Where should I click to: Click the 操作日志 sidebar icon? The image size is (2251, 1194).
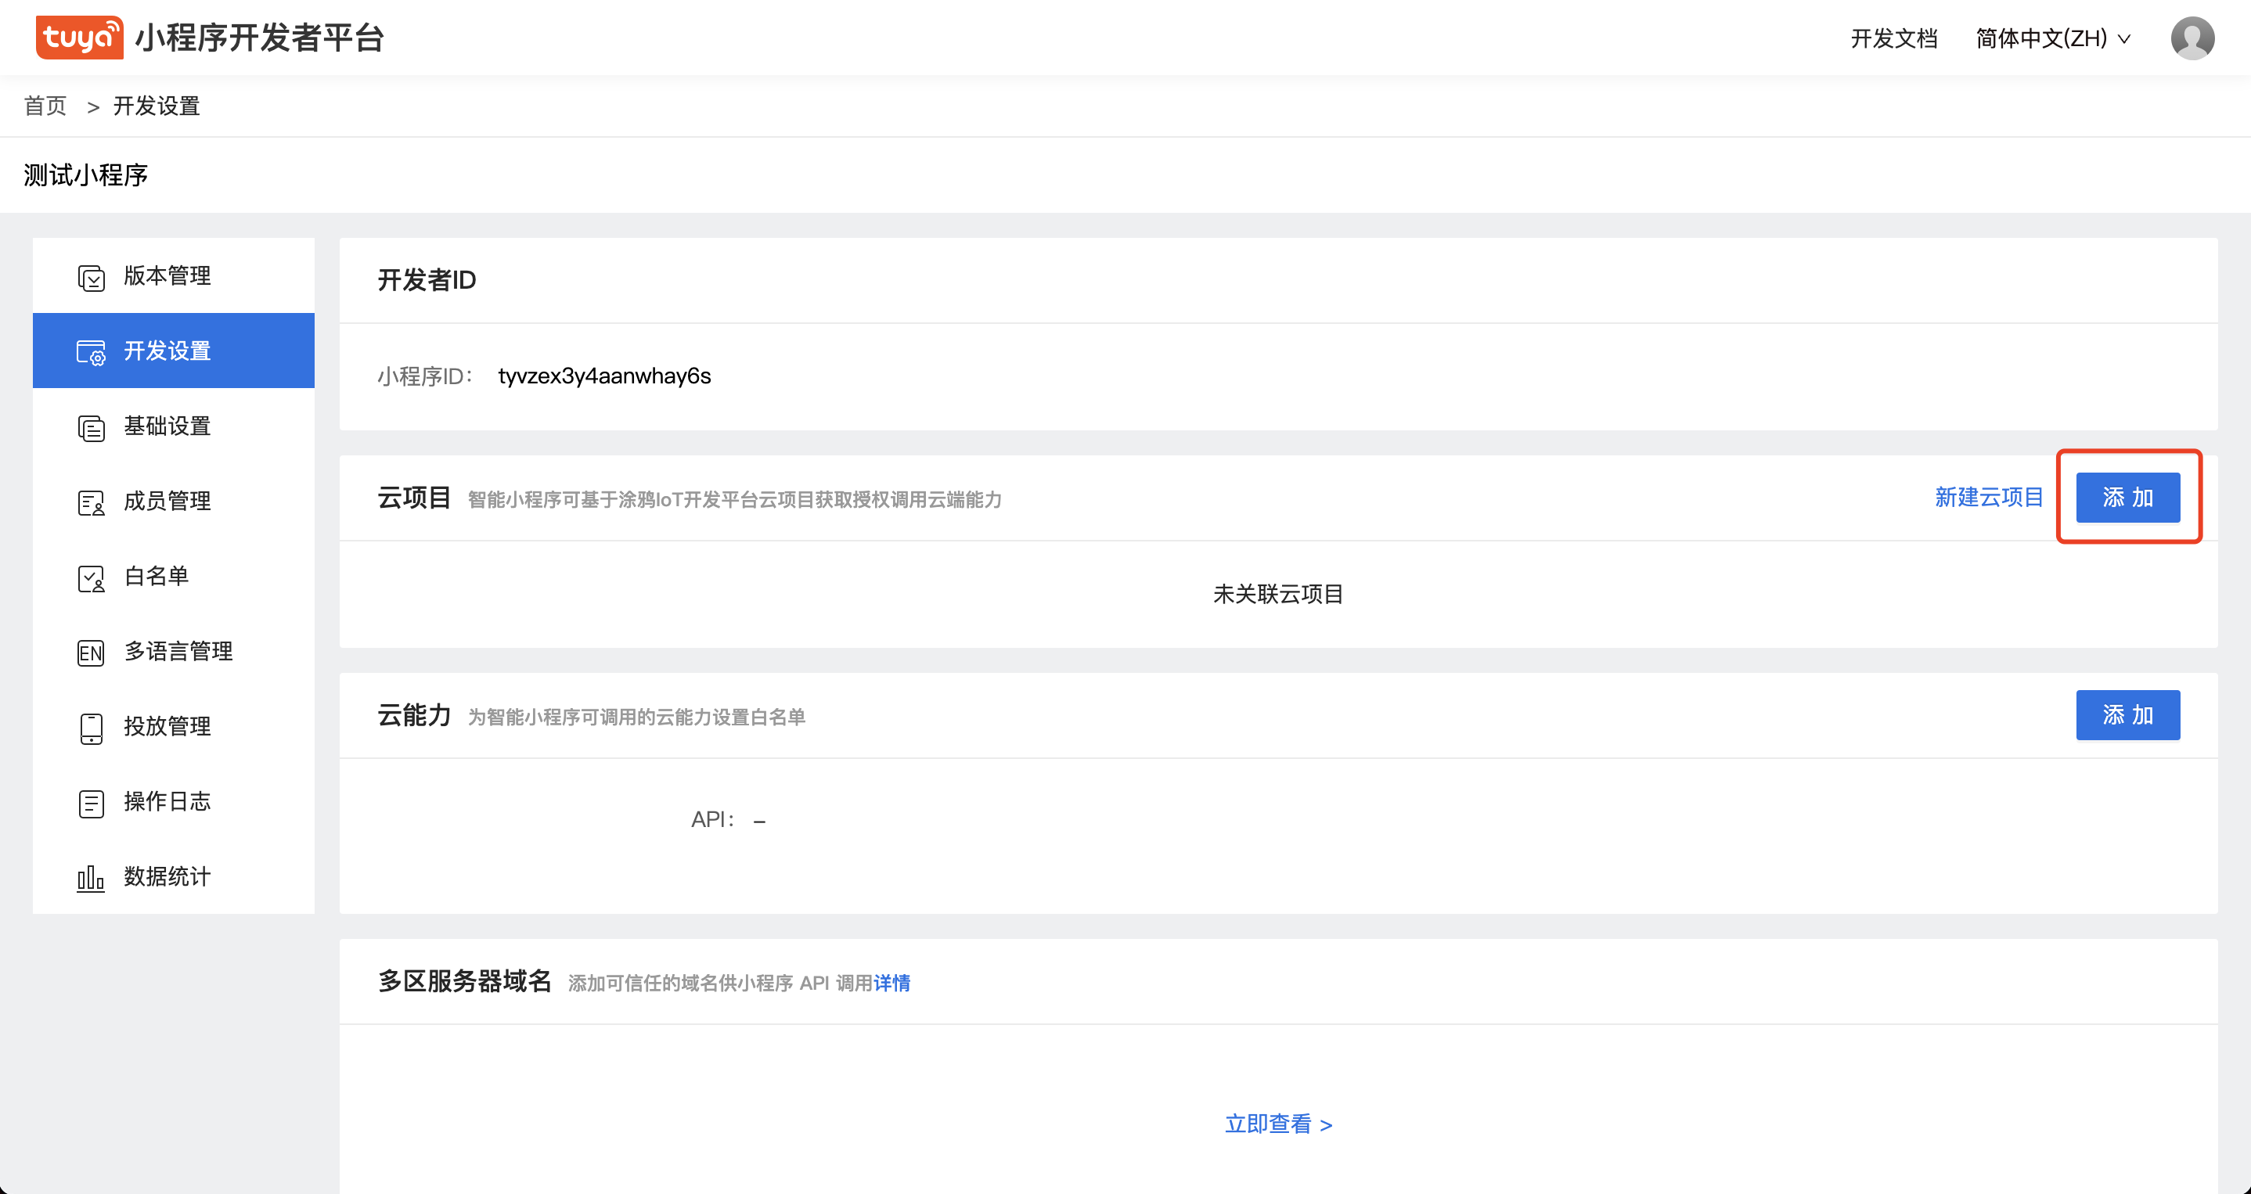(x=91, y=803)
